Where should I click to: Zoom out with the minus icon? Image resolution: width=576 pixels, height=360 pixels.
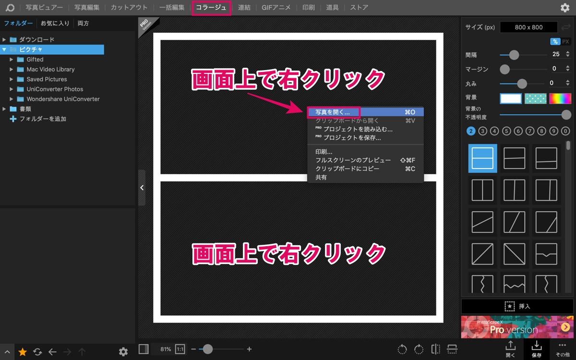[x=193, y=349]
